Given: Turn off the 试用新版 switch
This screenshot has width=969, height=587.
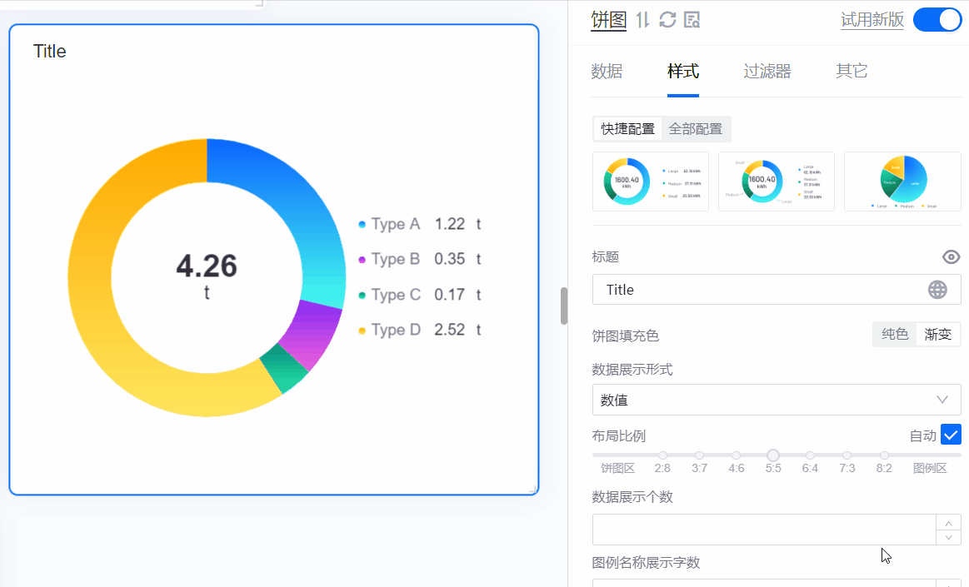Looking at the screenshot, I should 937,20.
